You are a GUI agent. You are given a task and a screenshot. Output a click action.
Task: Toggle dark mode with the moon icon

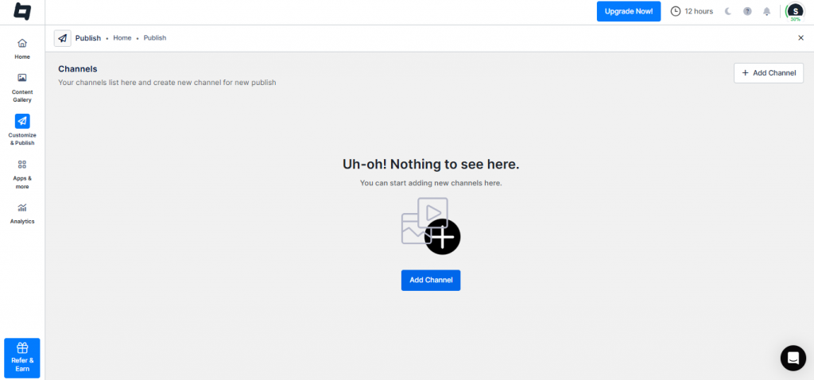(727, 12)
